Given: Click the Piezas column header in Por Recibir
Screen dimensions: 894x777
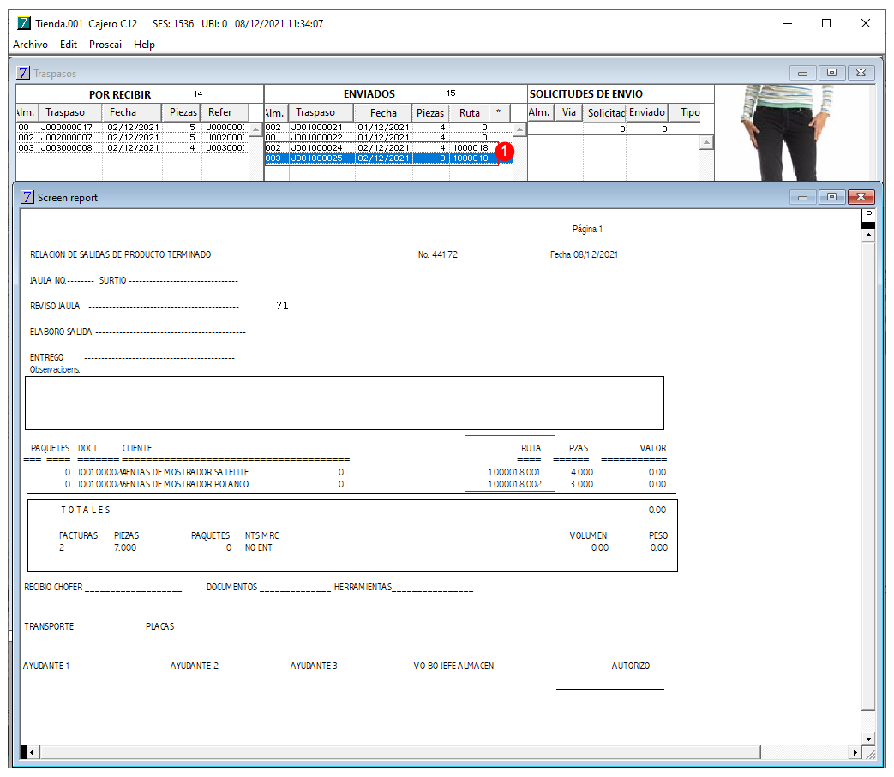Looking at the screenshot, I should (183, 112).
